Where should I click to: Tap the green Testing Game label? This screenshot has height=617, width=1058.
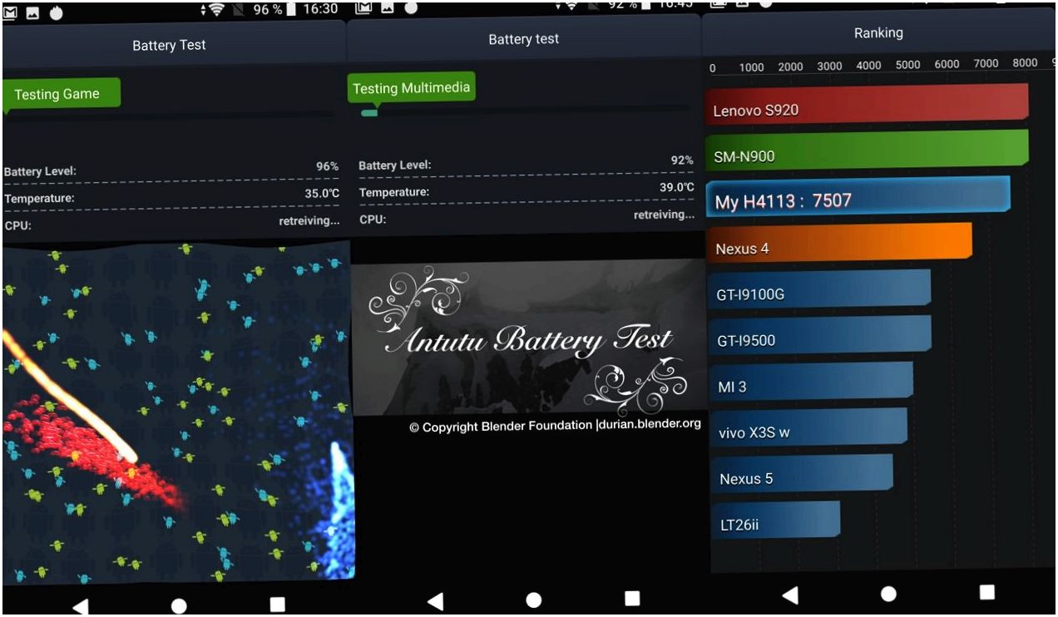pos(62,94)
